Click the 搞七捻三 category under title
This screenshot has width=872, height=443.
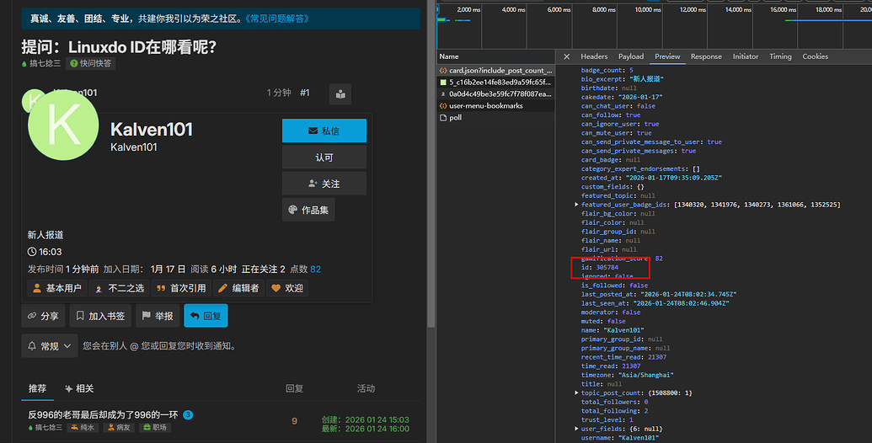pos(41,63)
